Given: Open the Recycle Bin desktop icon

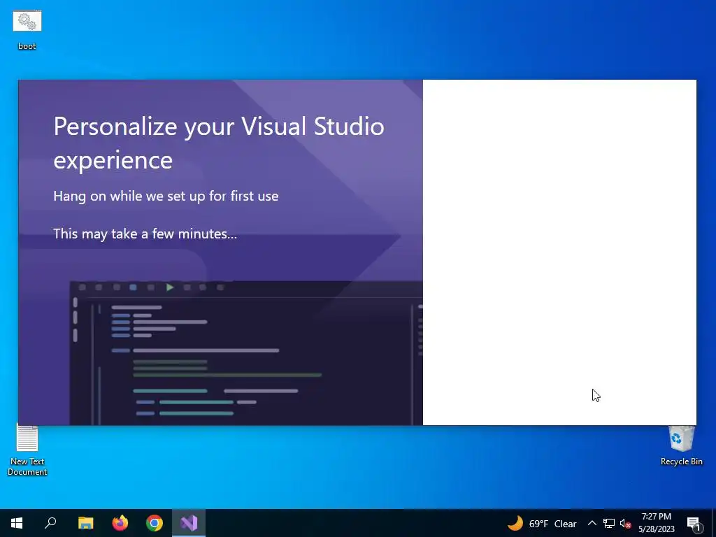Looking at the screenshot, I should [681, 445].
